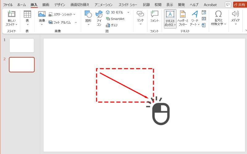The image size is (247, 154).
Task: Open the スライド ショー tab
Action: [x=128, y=5]
